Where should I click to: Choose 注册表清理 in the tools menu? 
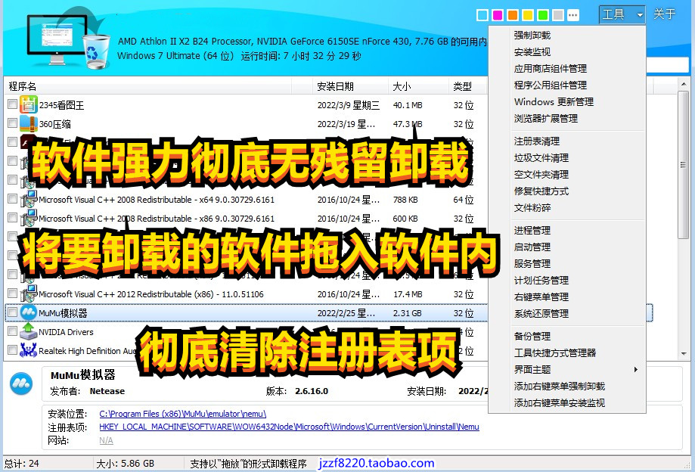pos(536,141)
